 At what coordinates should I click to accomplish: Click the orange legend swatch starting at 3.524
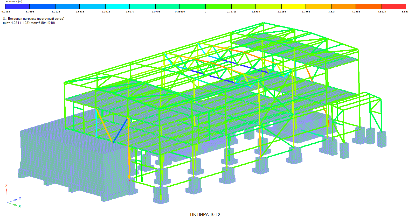(343, 6)
